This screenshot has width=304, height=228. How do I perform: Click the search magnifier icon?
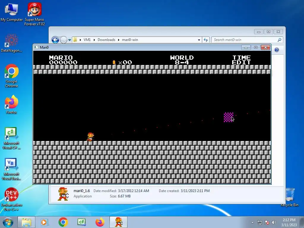click(279, 40)
